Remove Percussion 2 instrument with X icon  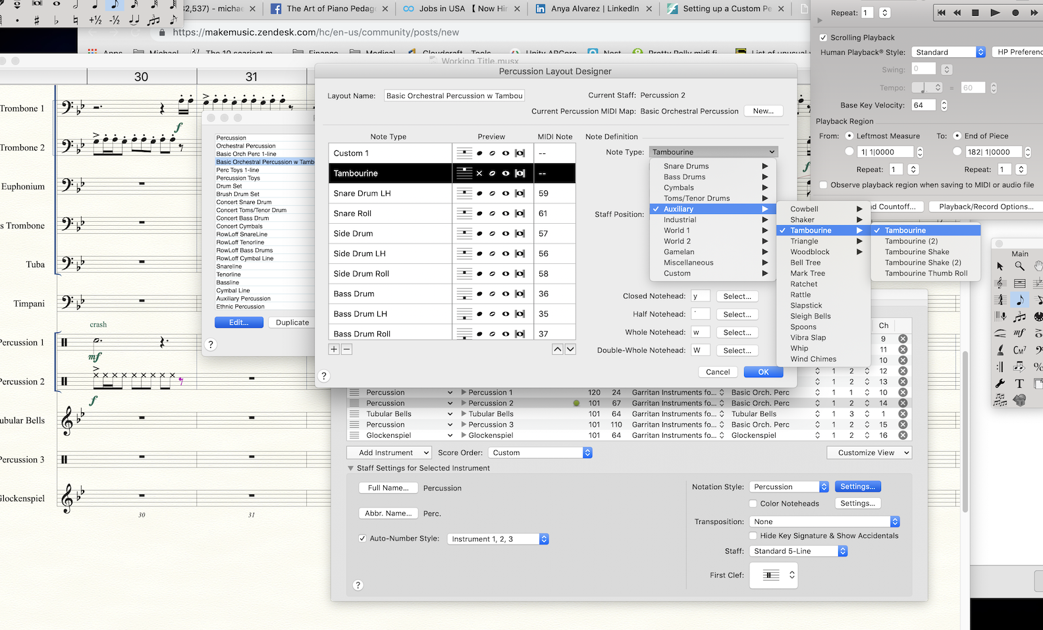tap(903, 403)
